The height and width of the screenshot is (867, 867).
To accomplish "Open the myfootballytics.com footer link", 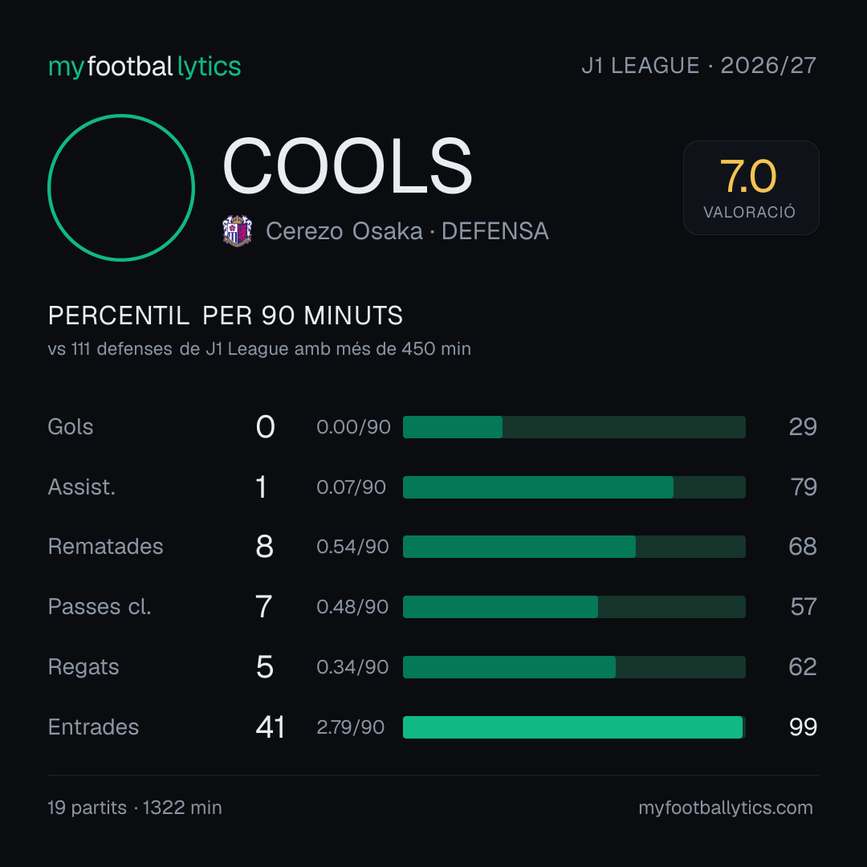I will click(726, 808).
